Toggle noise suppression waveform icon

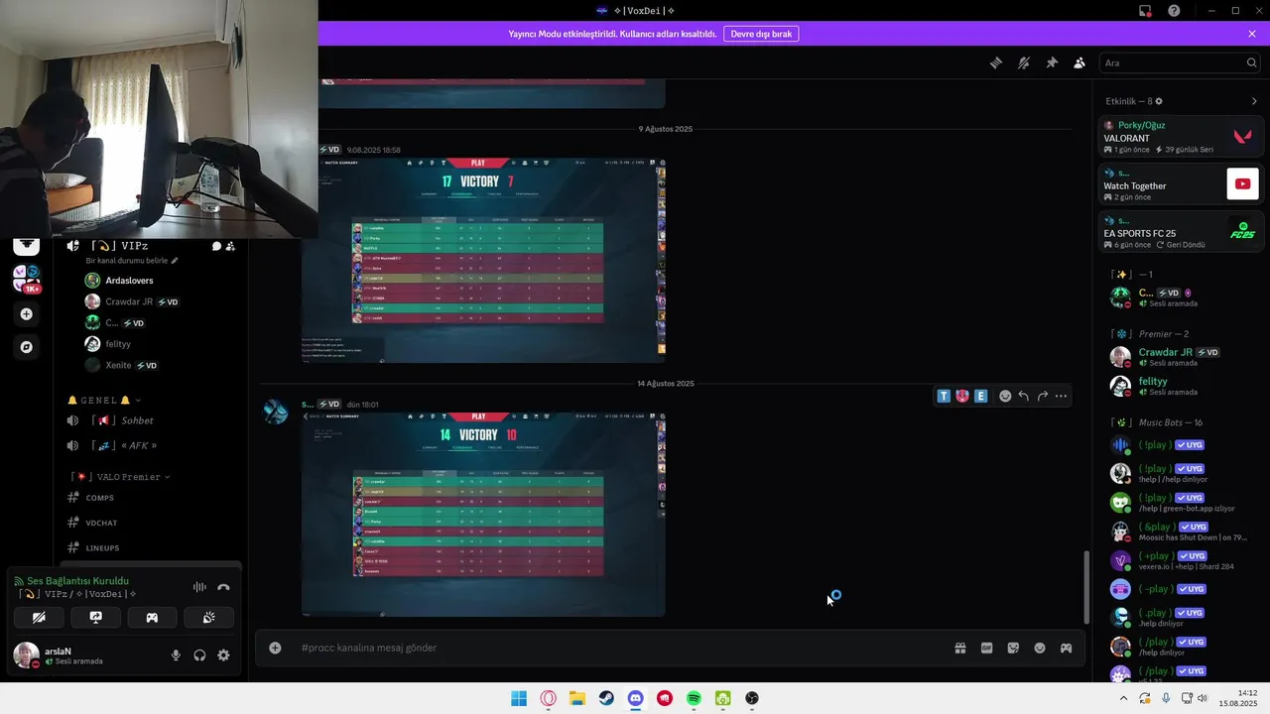pos(199,587)
